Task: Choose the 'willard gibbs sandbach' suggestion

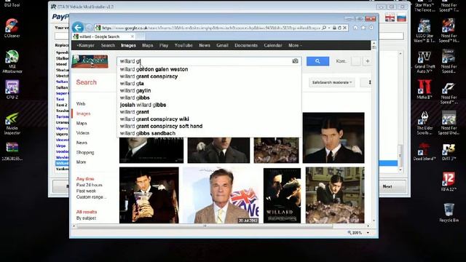Action: (x=148, y=133)
